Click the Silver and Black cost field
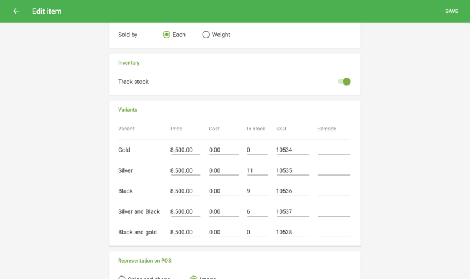470x279 pixels. pos(223,211)
